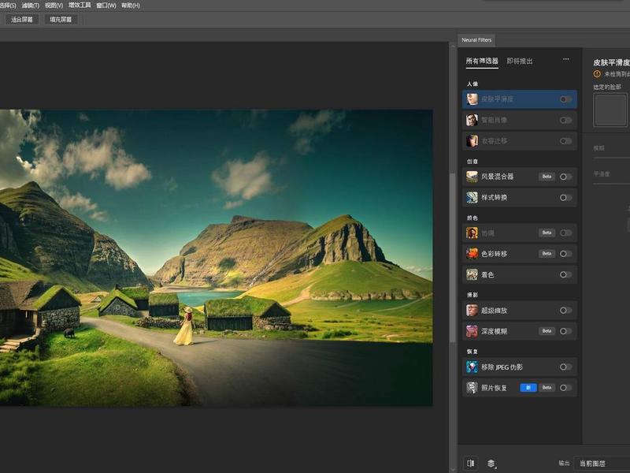The image size is (630, 473).
Task: Enable the 样式转换 filter switch
Action: pyautogui.click(x=565, y=198)
